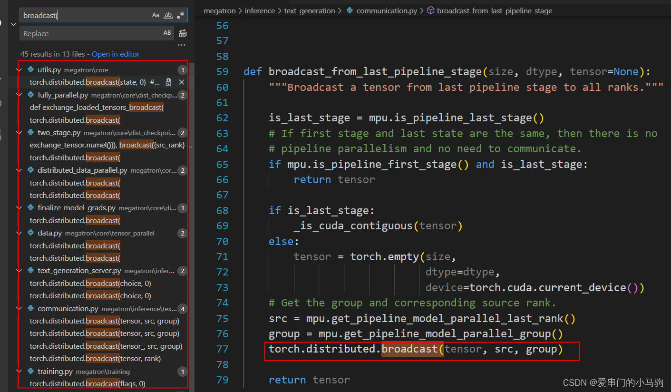Image resolution: width=671 pixels, height=392 pixels.
Task: Toggle Preserve Case in the Replace field
Action: coord(166,33)
